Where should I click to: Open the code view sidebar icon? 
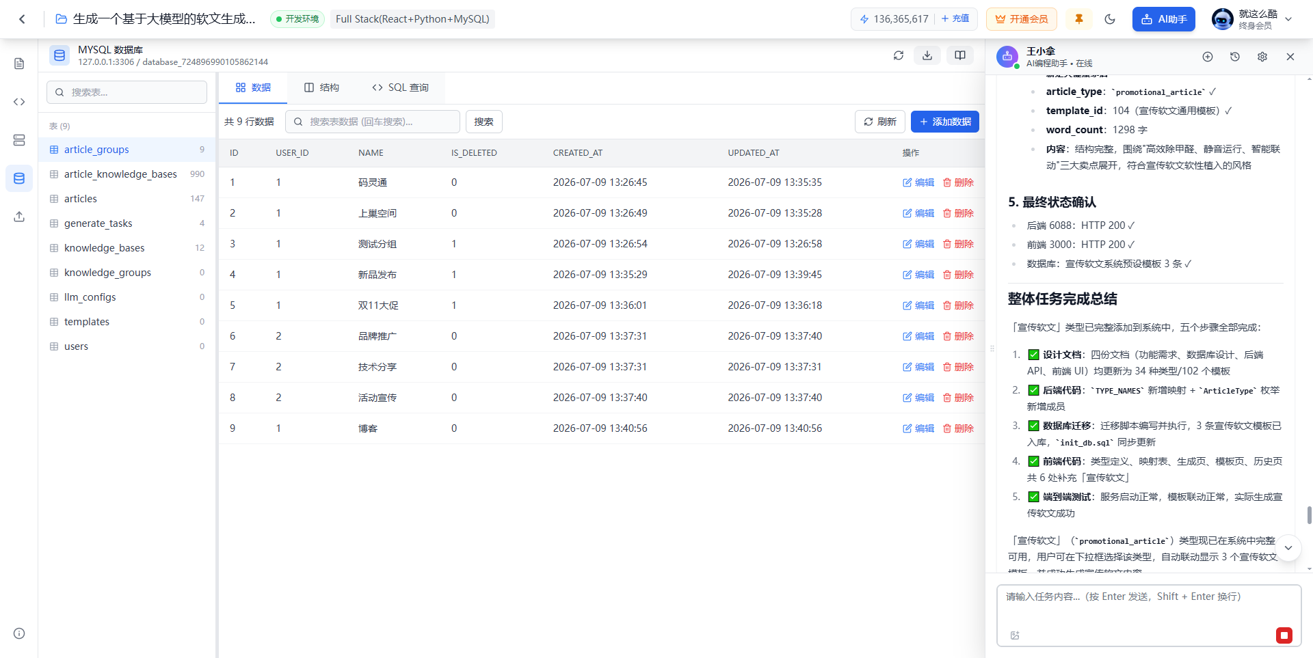[x=19, y=102]
